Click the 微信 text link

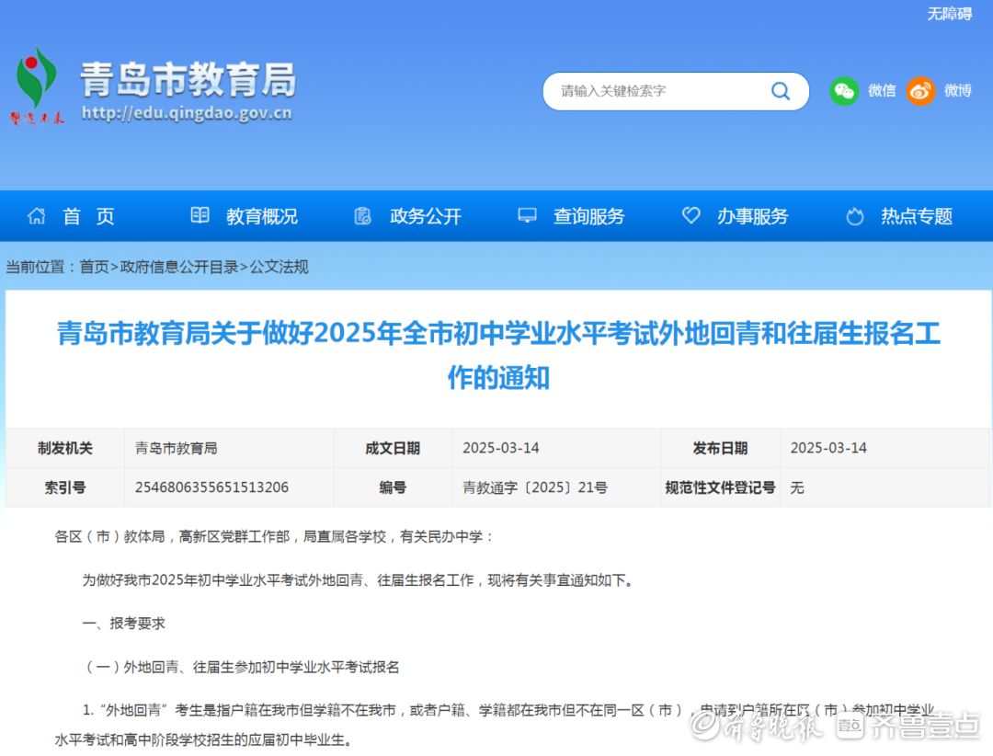tap(882, 91)
